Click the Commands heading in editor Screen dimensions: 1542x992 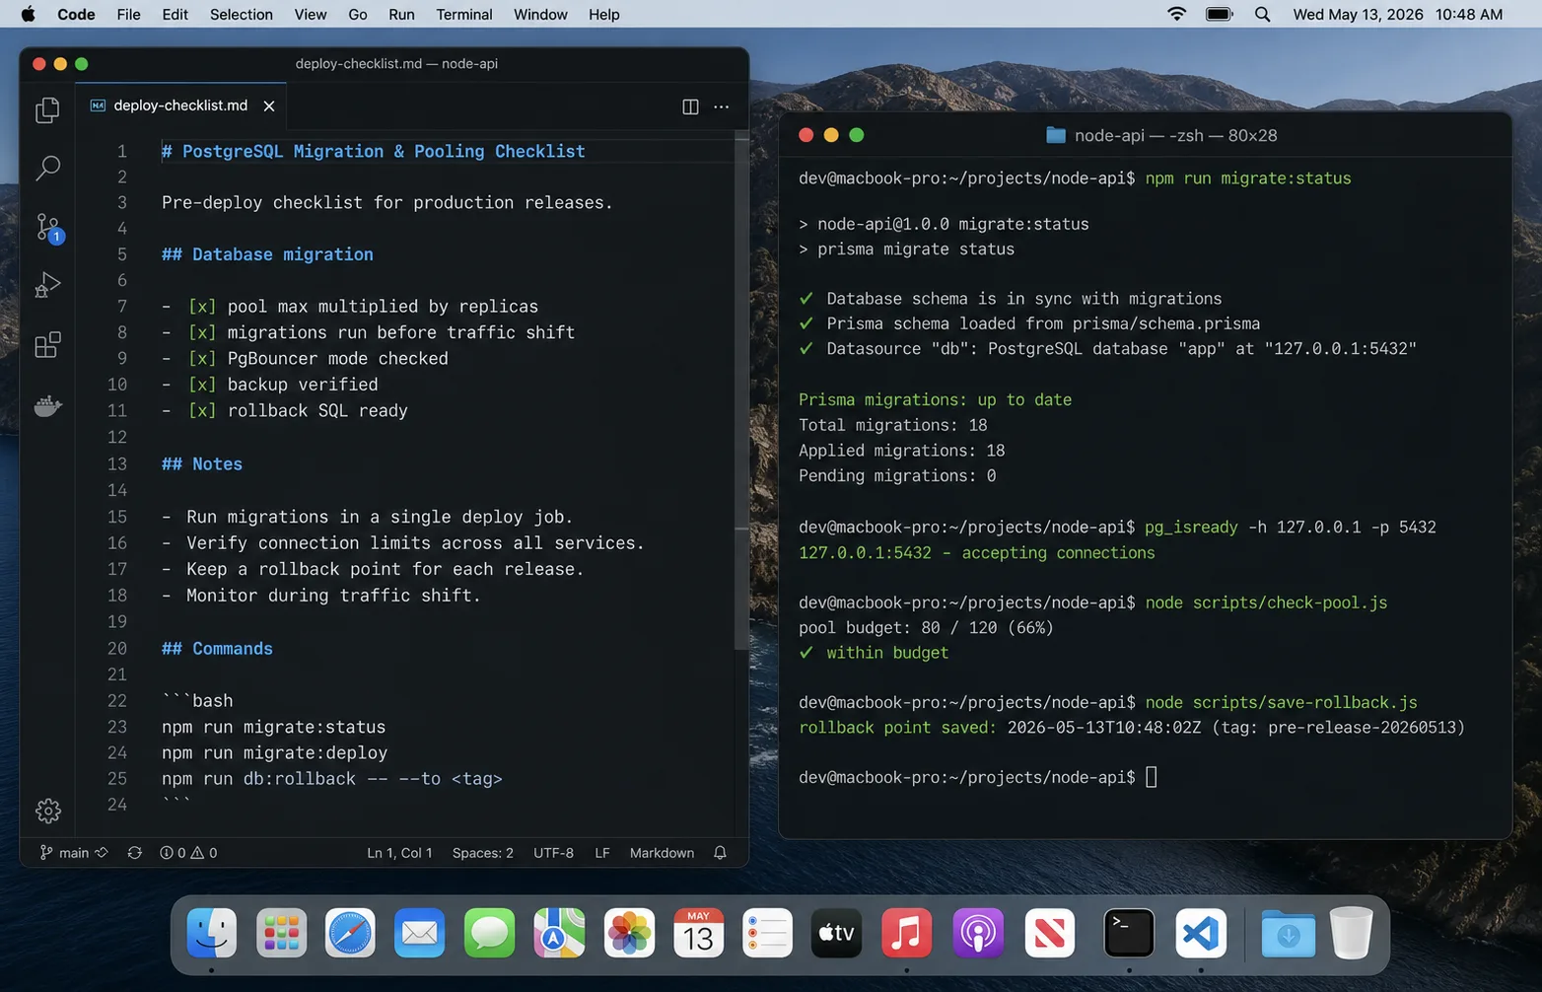(217, 649)
